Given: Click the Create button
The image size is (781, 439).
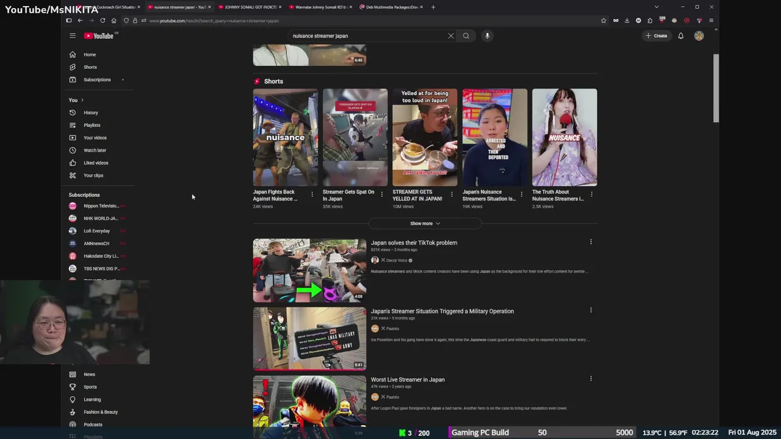Looking at the screenshot, I should tap(657, 36).
